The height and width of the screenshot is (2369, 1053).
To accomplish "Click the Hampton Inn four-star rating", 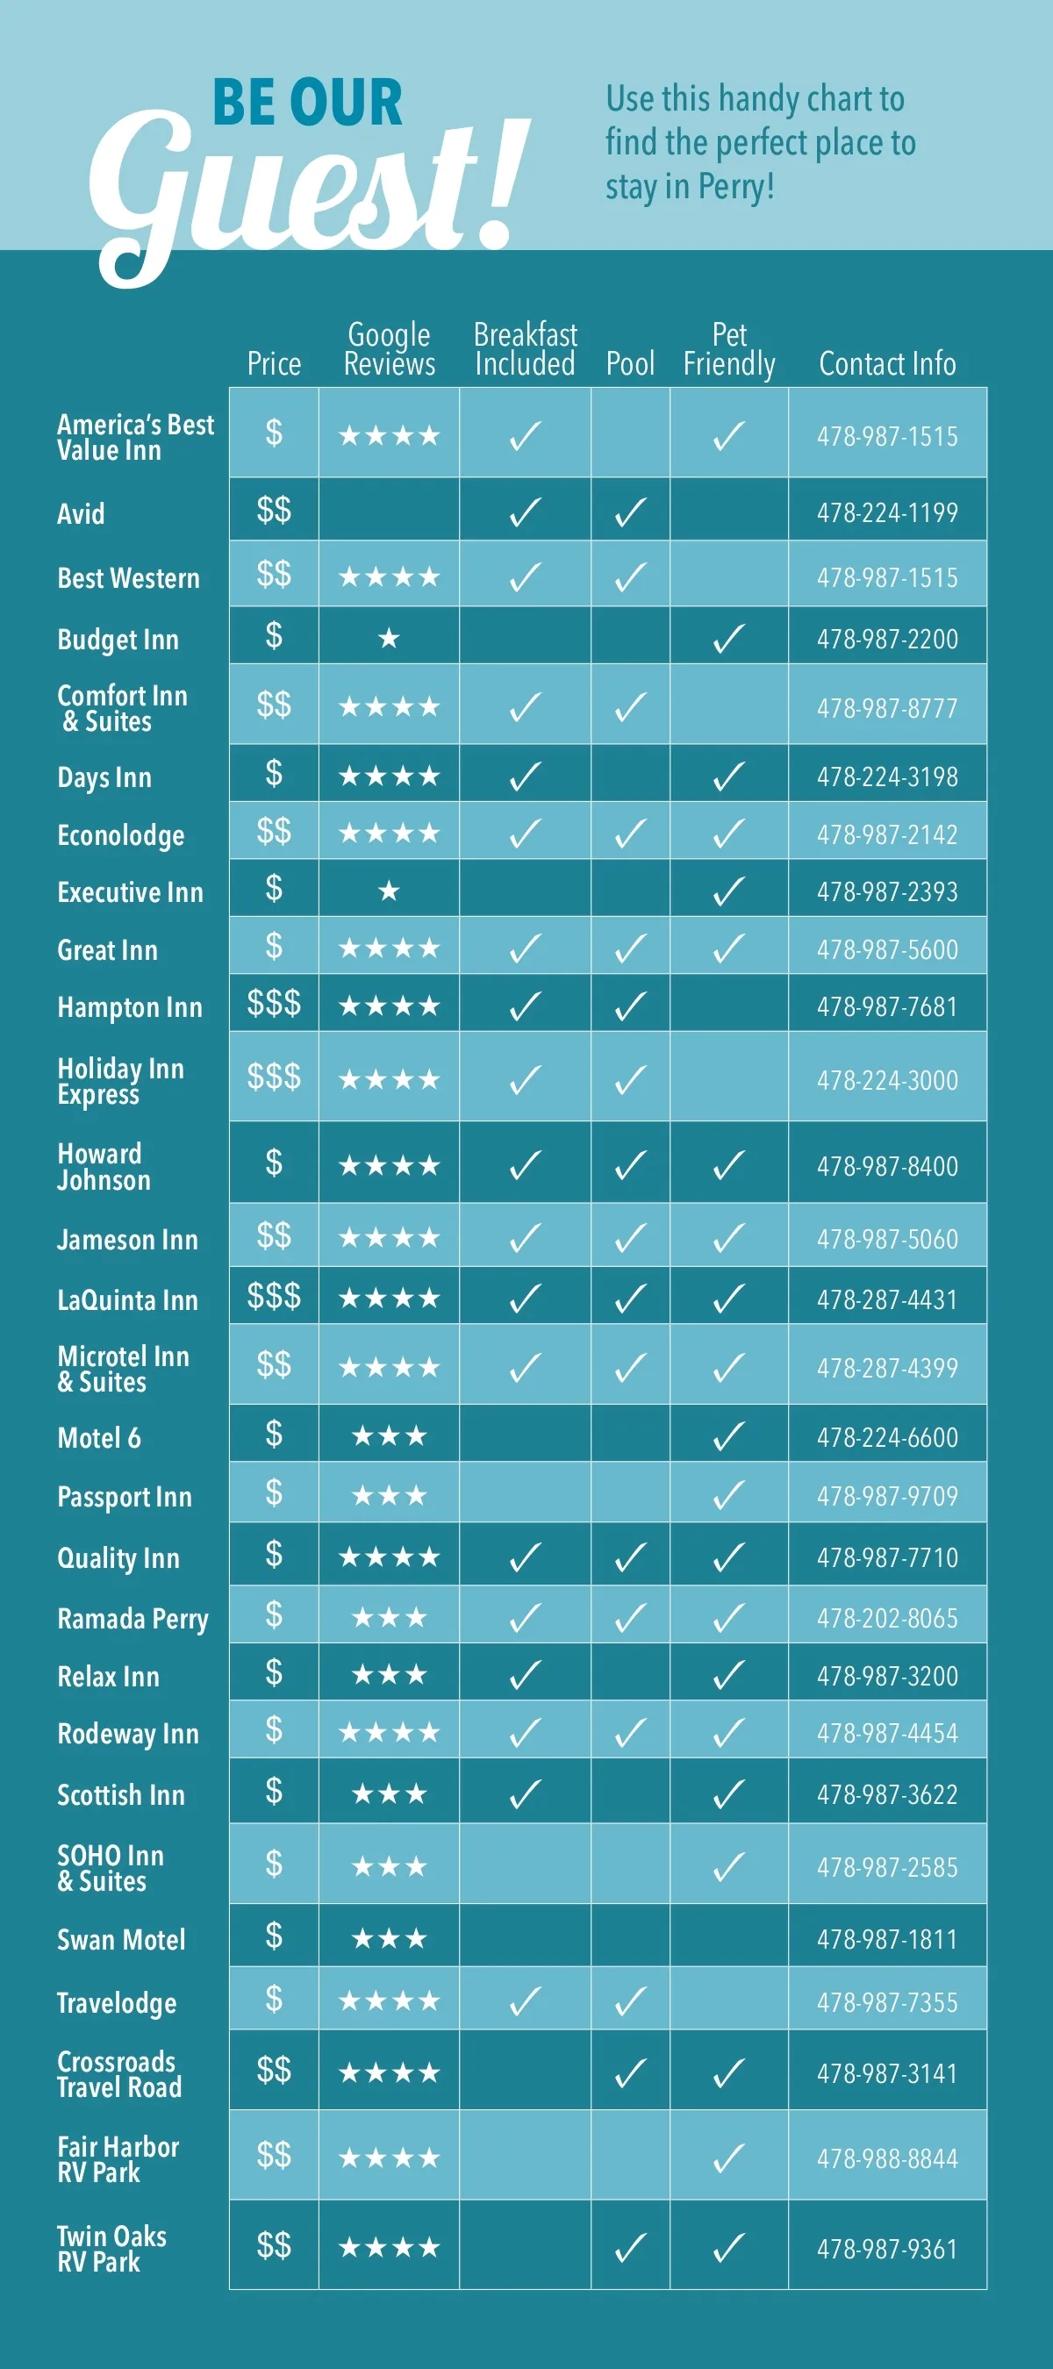I will 389,1006.
